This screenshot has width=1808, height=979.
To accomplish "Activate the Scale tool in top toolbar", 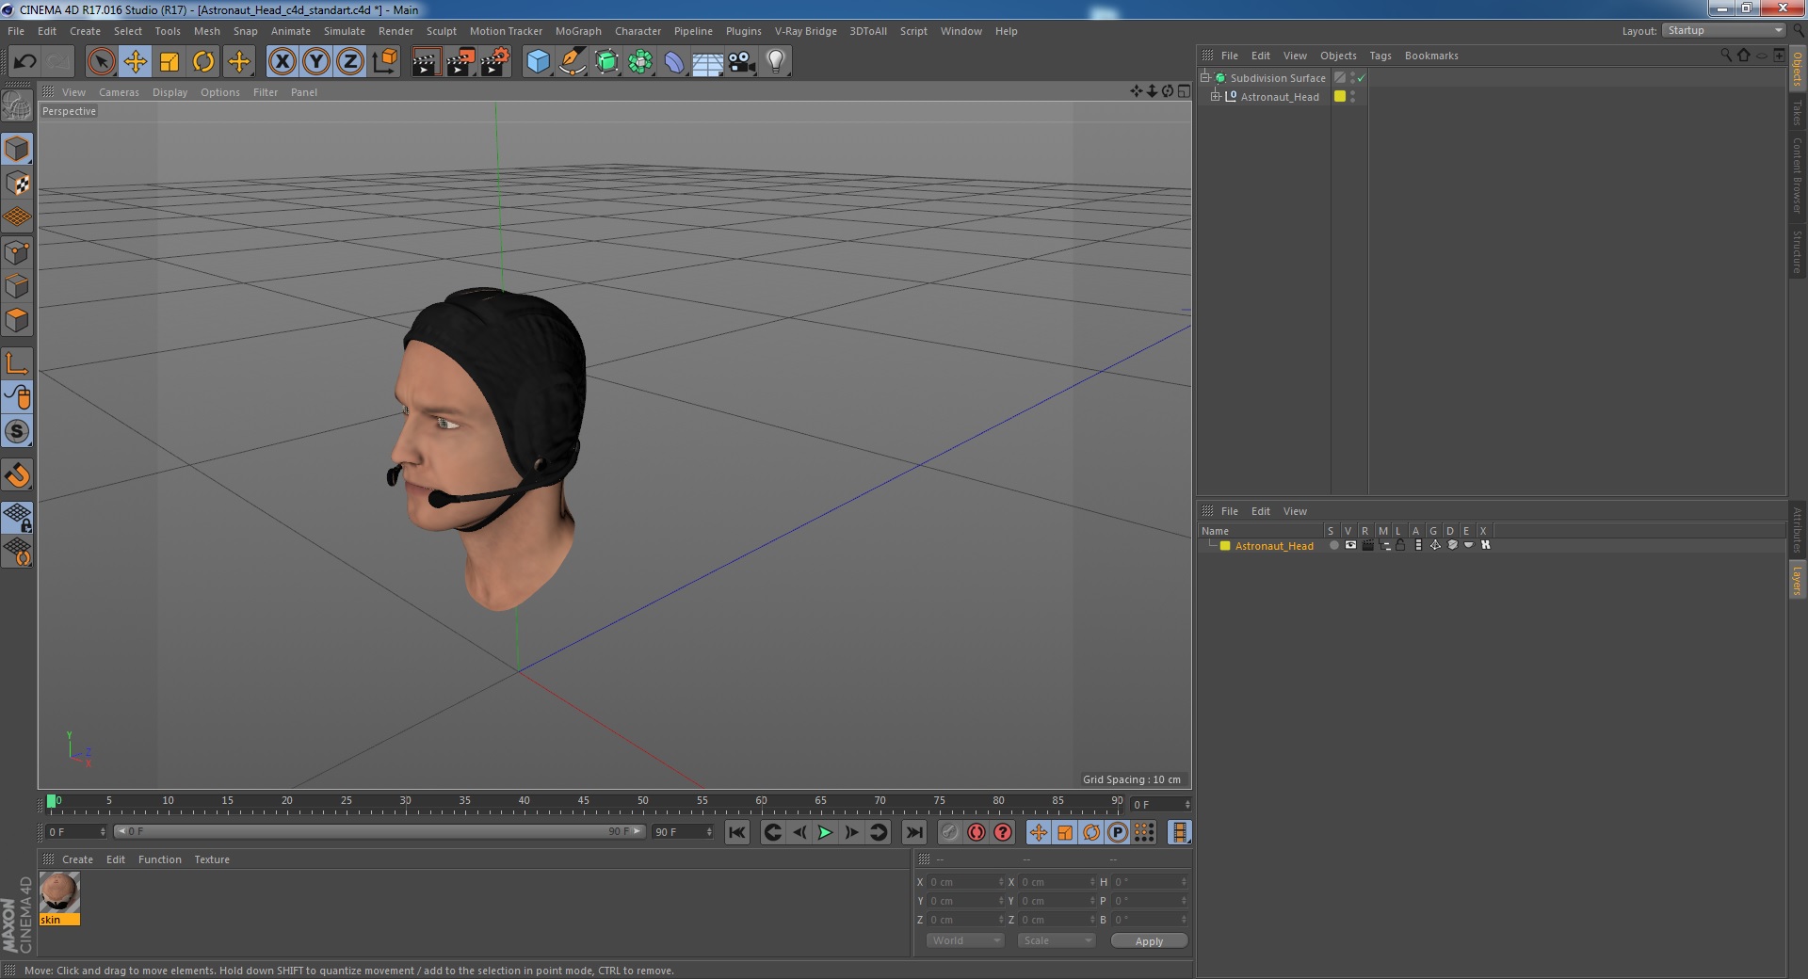I will pyautogui.click(x=169, y=62).
